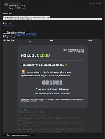Click the parenthesized h3llo.cloud email link
105x139 pixels.
(x=31, y=34)
